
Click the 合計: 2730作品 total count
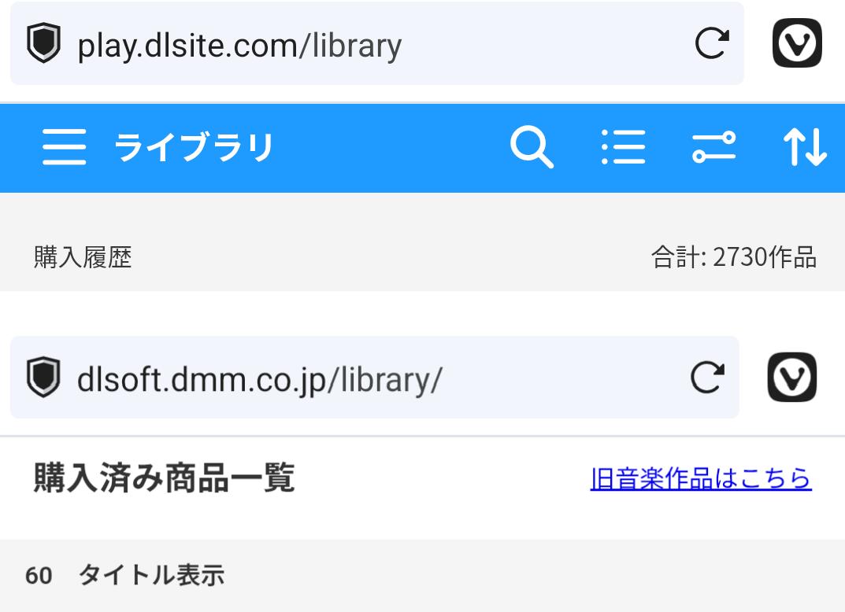point(733,257)
